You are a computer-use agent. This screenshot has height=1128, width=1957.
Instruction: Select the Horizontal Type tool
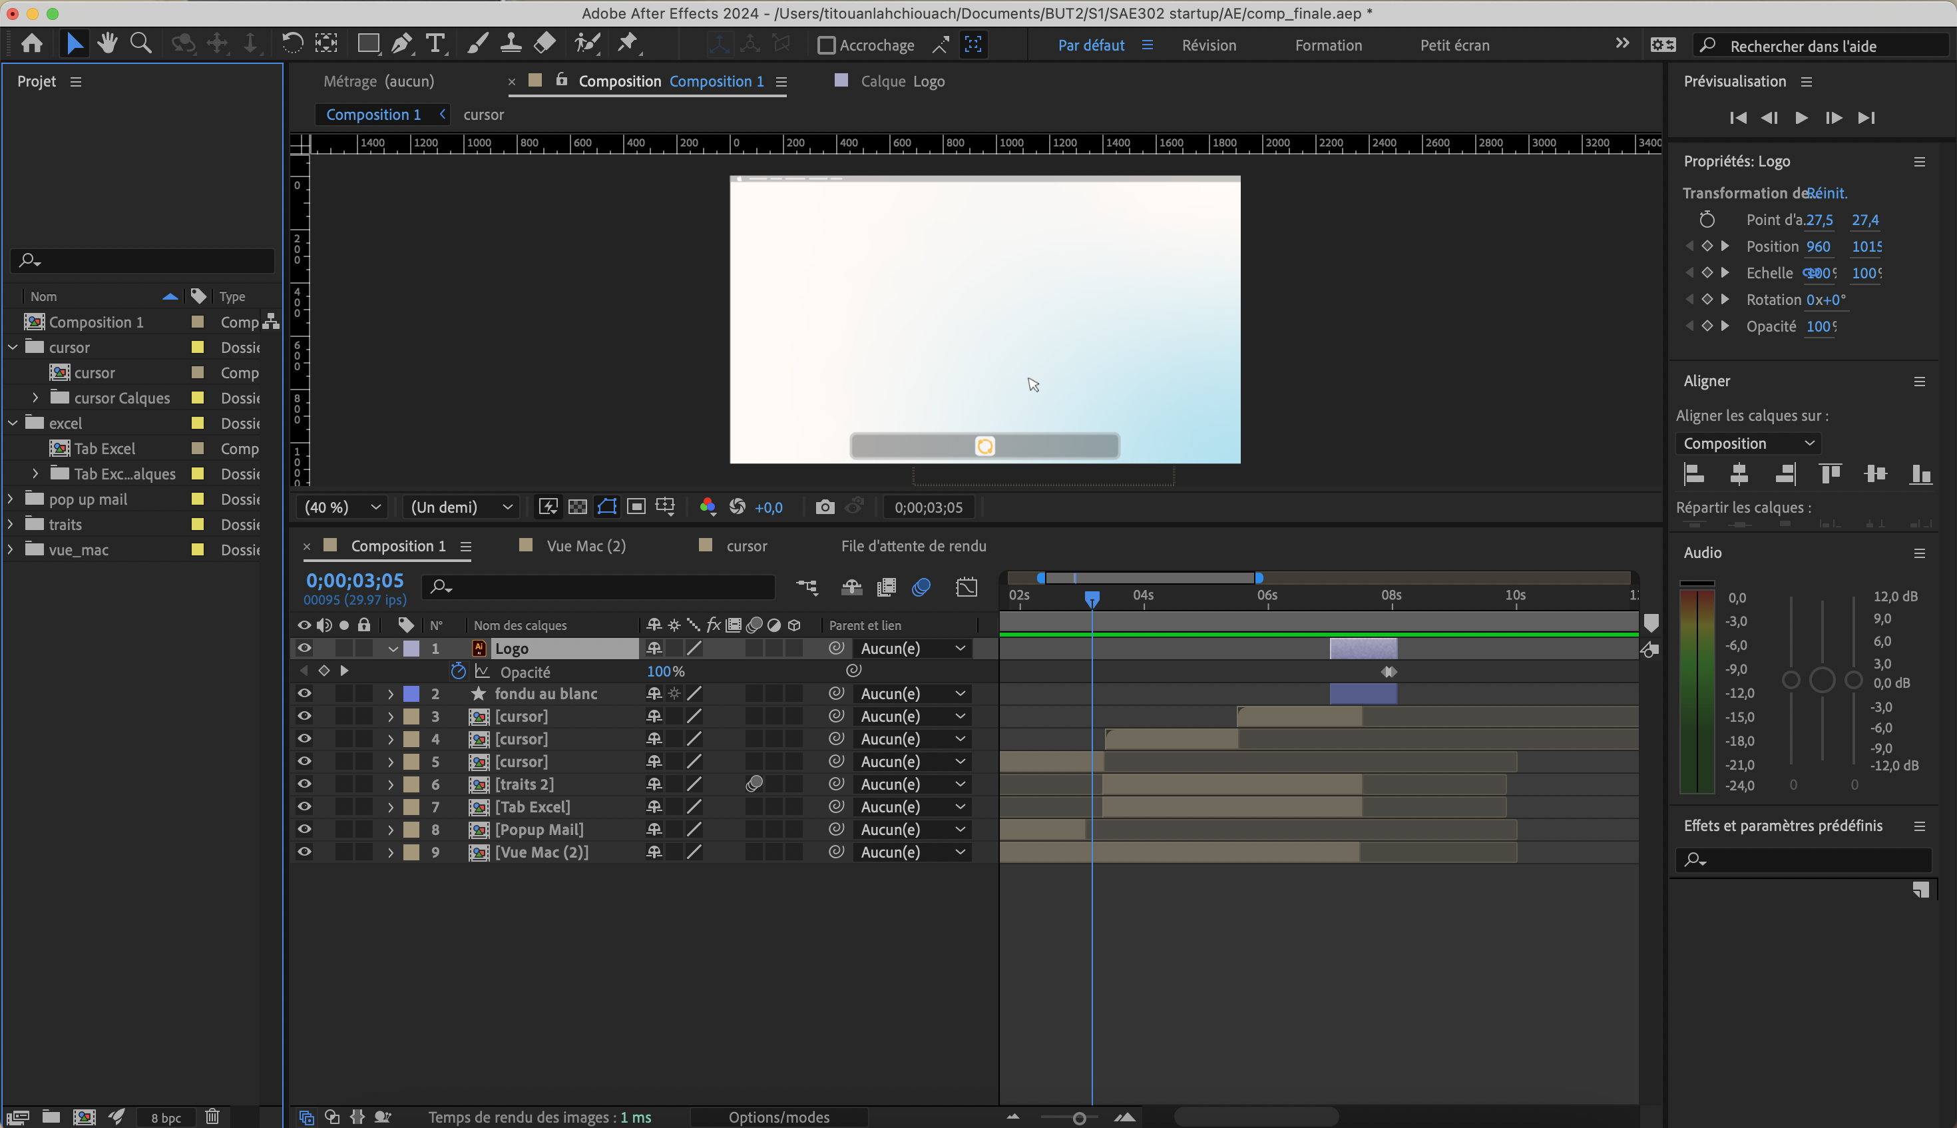coord(436,44)
